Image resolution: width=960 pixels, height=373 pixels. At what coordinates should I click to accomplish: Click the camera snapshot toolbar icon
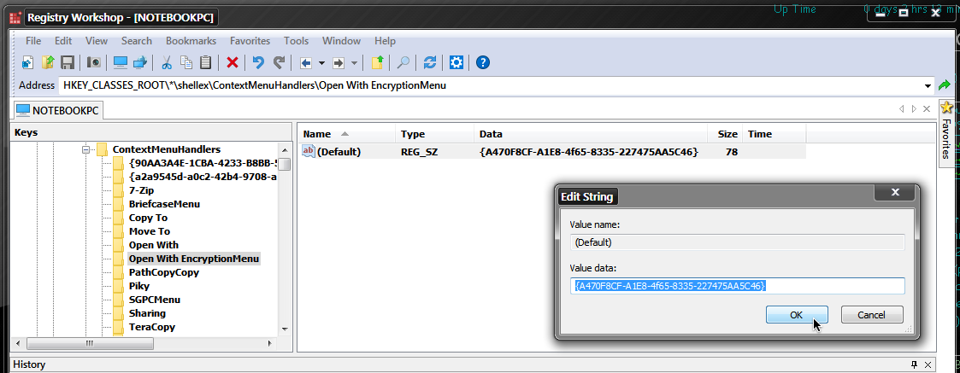pos(94,62)
